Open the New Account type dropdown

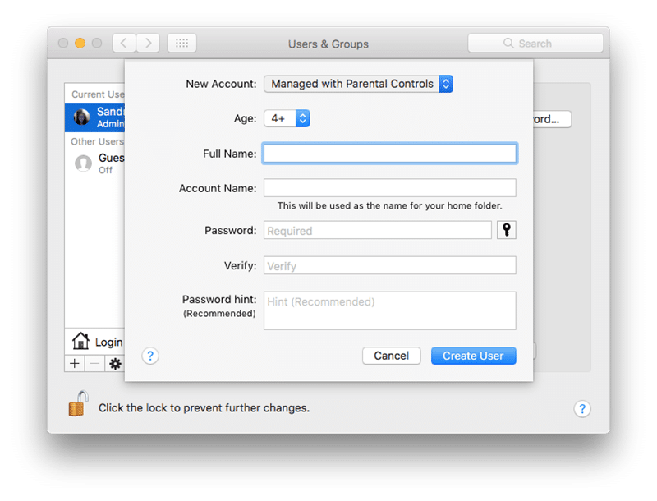point(358,84)
